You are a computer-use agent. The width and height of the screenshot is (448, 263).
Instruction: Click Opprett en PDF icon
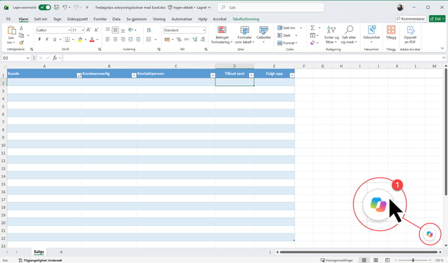pyautogui.click(x=410, y=29)
